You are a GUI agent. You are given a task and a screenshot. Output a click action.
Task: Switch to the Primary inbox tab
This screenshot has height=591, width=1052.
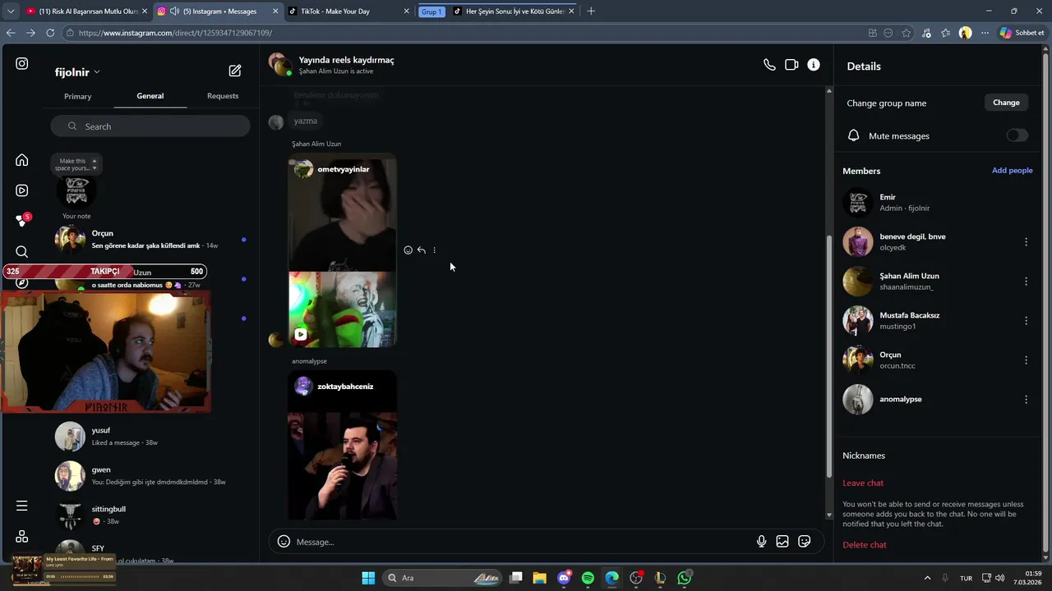78,96
